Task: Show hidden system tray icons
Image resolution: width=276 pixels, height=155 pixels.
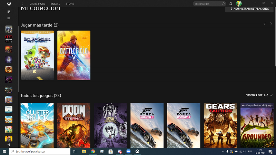Action: pyautogui.click(x=223, y=152)
